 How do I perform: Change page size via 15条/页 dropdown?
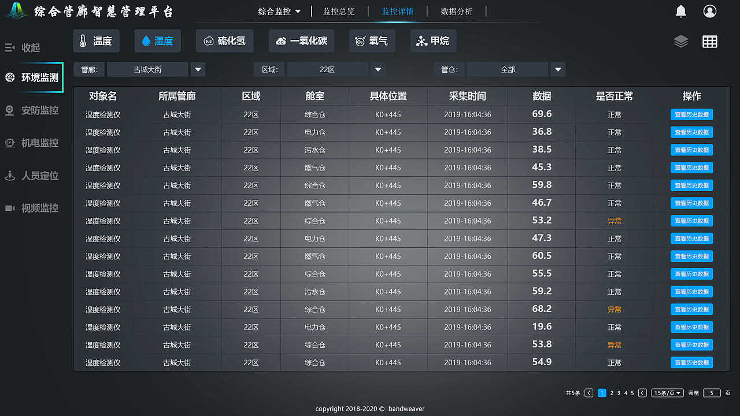coord(667,392)
